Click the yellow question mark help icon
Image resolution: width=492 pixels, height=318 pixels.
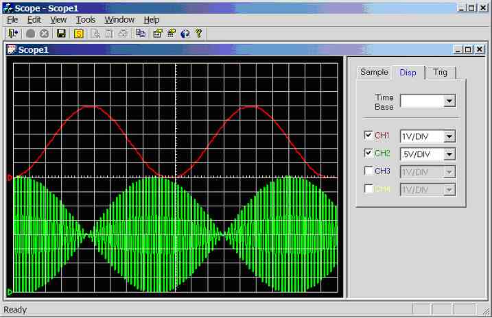pos(199,33)
